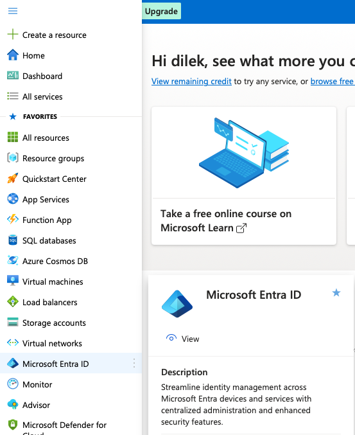Select the Virtual networks label
The width and height of the screenshot is (355, 435).
(52, 344)
